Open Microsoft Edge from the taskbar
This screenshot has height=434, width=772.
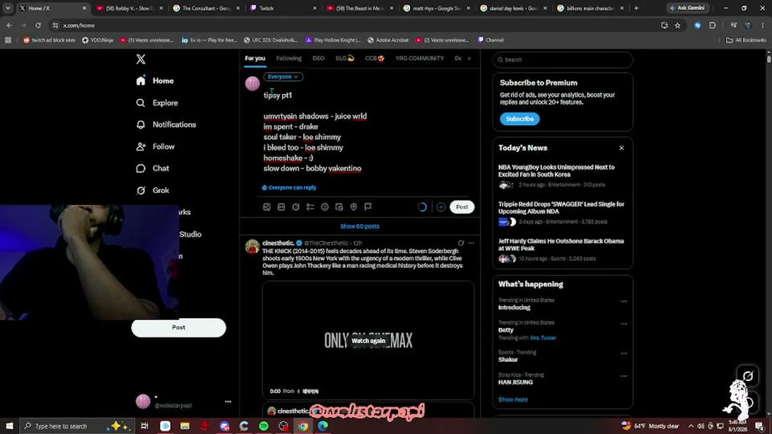click(323, 426)
